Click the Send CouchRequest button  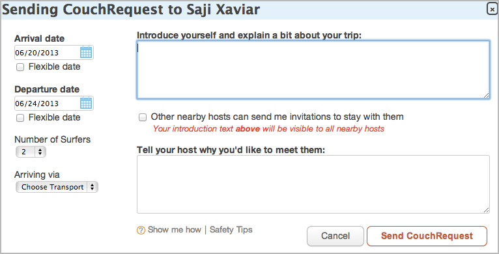coord(427,236)
